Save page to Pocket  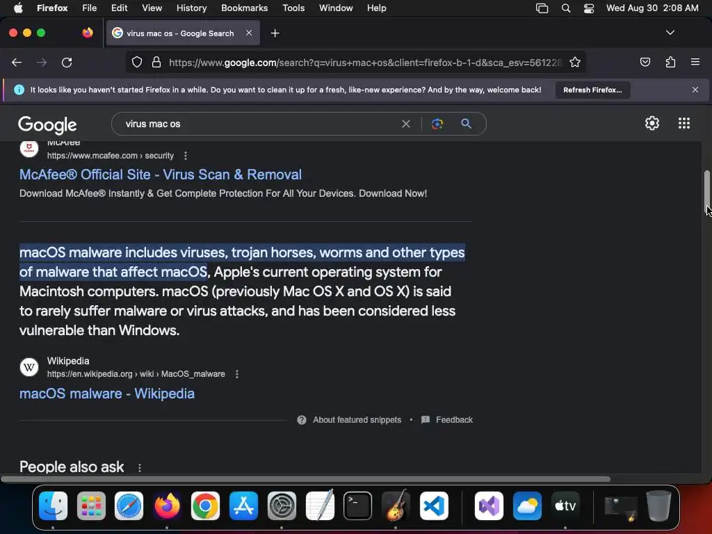(645, 62)
